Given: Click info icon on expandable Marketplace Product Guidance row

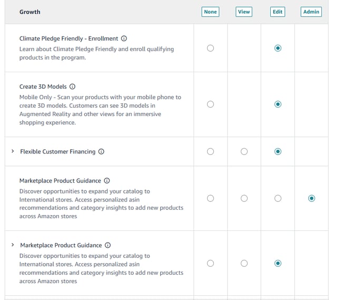Looking at the screenshot, I should click(x=107, y=245).
